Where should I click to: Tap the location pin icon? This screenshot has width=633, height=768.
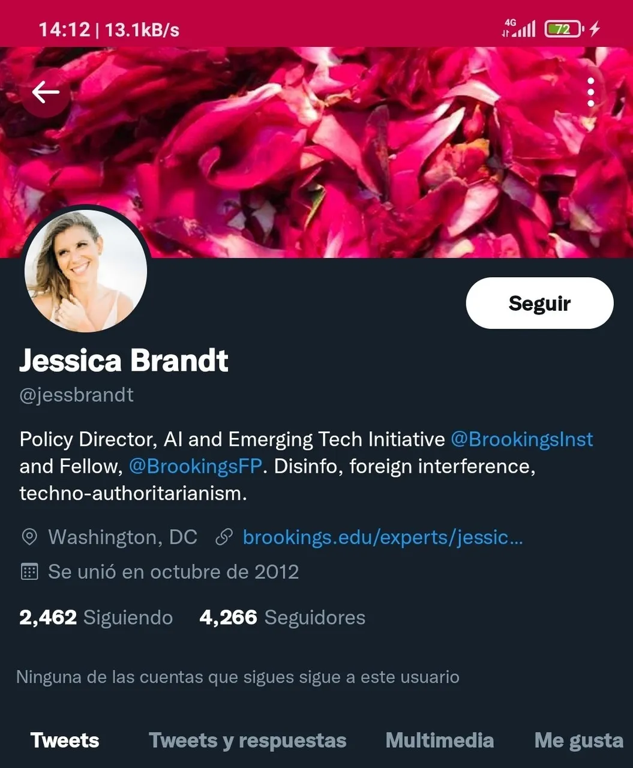[29, 537]
